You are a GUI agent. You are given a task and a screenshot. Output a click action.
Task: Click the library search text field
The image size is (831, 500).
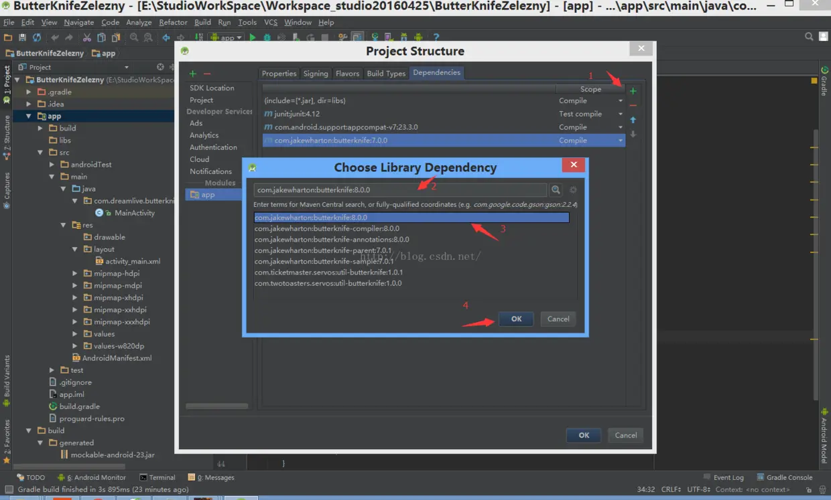[x=401, y=190]
